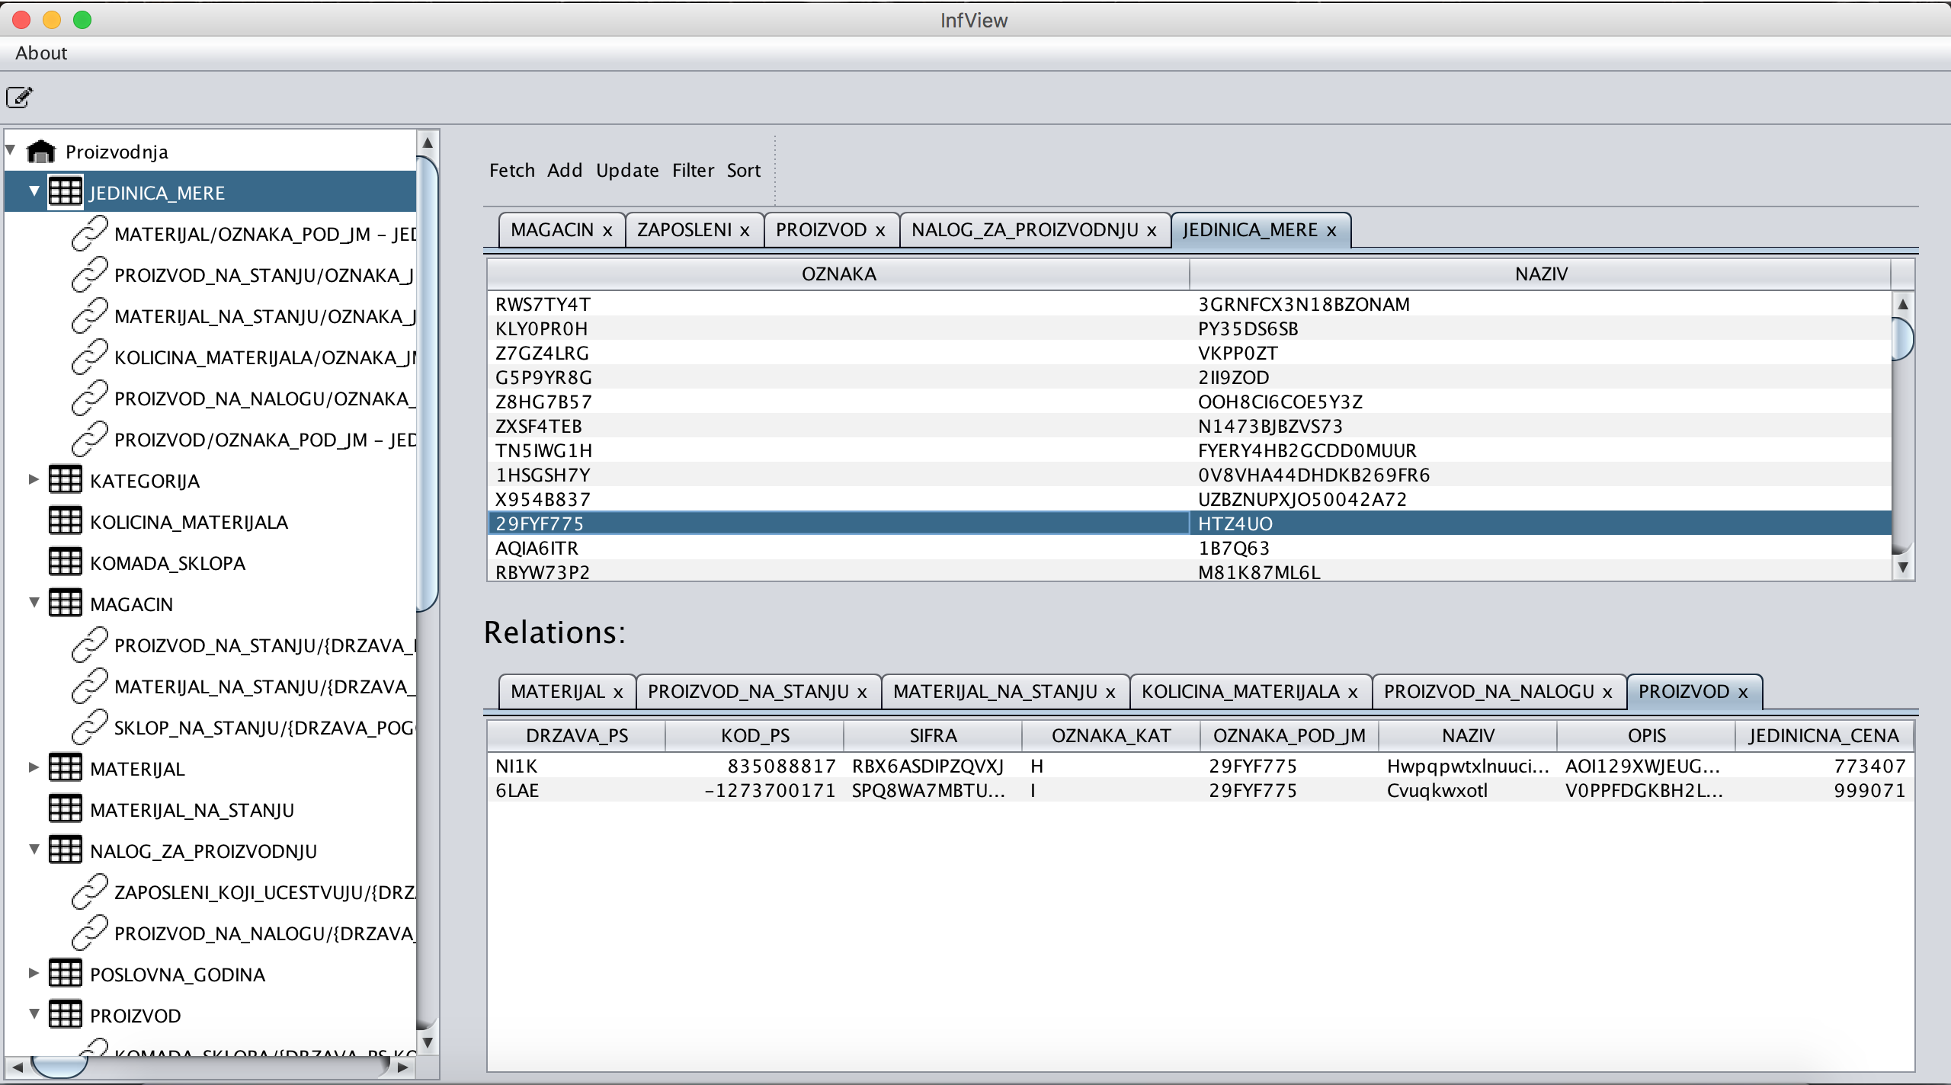1951x1085 pixels.
Task: Click link icon beside KOLICINA_MATERIJALA/OZNAKA_J relation
Action: pos(89,357)
